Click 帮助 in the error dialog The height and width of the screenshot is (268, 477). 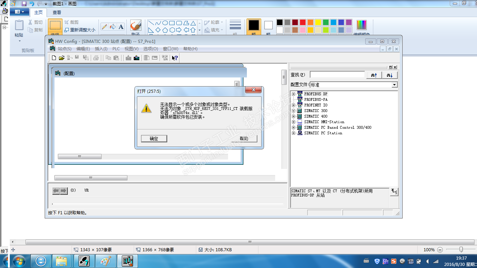pyautogui.click(x=244, y=139)
